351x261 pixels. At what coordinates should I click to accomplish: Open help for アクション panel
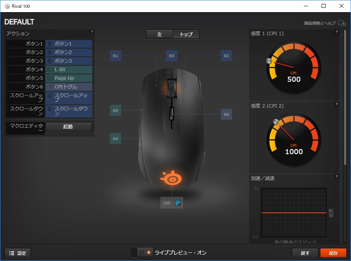pos(92,32)
